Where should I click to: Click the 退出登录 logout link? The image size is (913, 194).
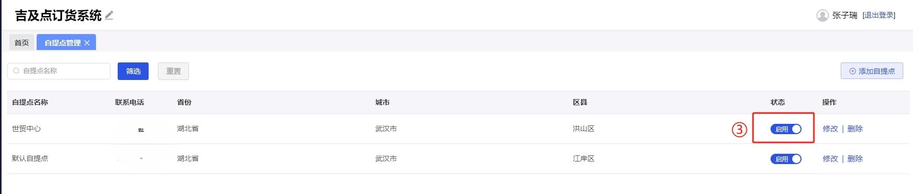879,15
